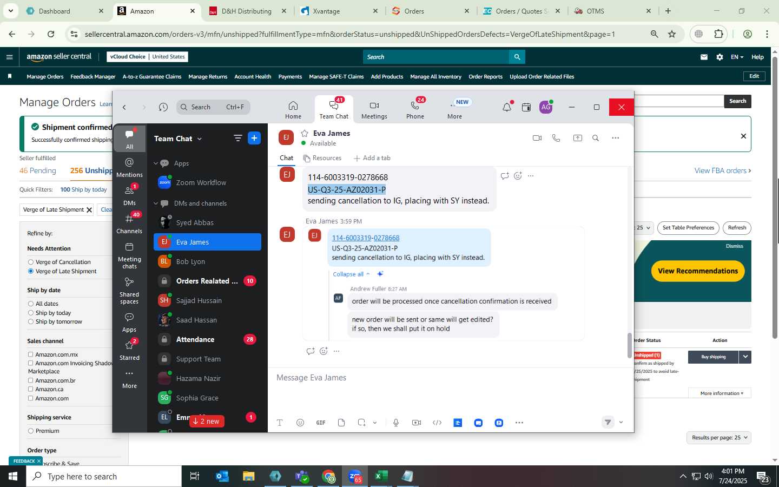Open Excel from Windows taskbar
This screenshot has width=779, height=487.
(x=381, y=476)
